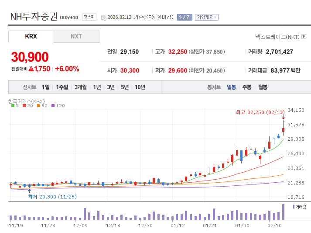Select the 3년 line chart period
Viewport: 311px width, 233px height.
tap(111, 87)
